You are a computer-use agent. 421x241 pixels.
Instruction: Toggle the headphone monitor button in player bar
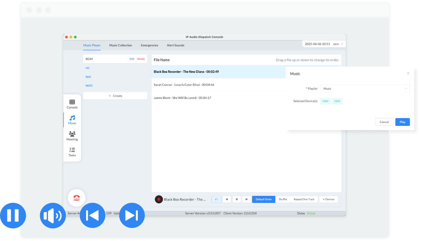[217, 199]
